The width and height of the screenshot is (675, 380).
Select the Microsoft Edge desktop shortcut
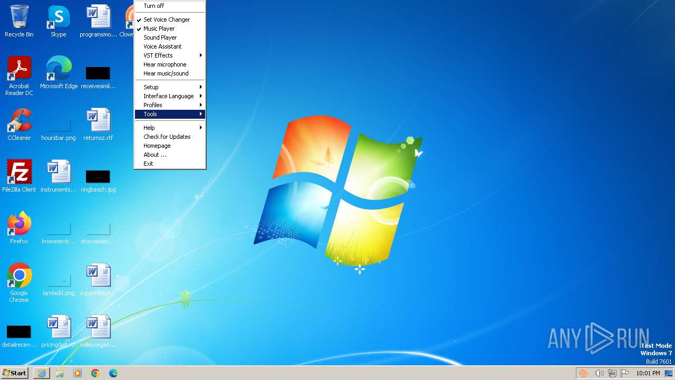pyautogui.click(x=59, y=73)
